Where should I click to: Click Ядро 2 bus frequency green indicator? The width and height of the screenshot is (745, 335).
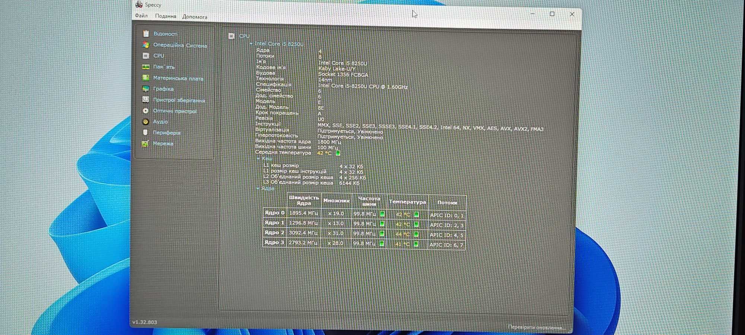382,234
